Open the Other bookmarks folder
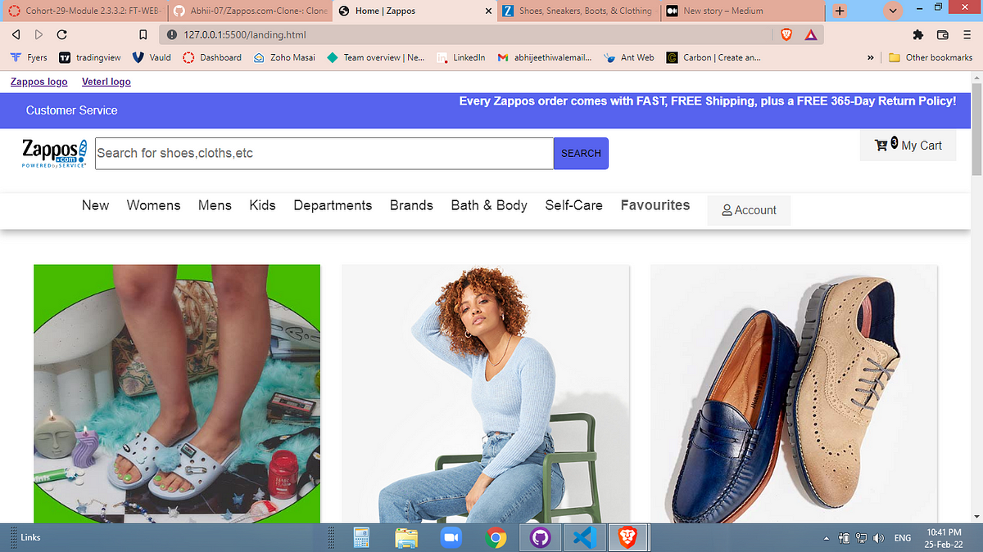Image resolution: width=983 pixels, height=552 pixels. (x=931, y=57)
